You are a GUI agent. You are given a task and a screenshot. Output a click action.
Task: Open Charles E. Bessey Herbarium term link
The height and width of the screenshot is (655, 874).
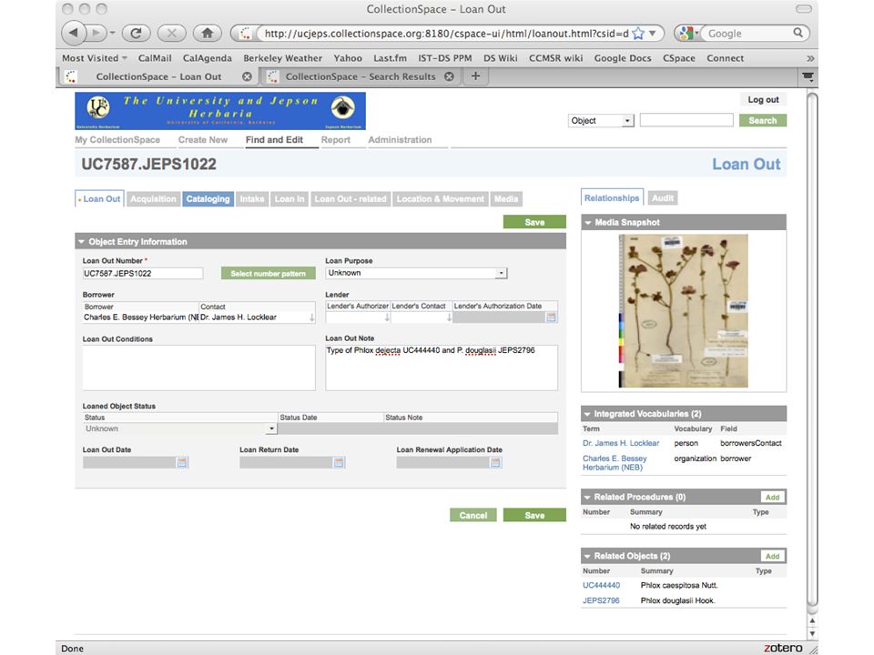pyautogui.click(x=615, y=463)
